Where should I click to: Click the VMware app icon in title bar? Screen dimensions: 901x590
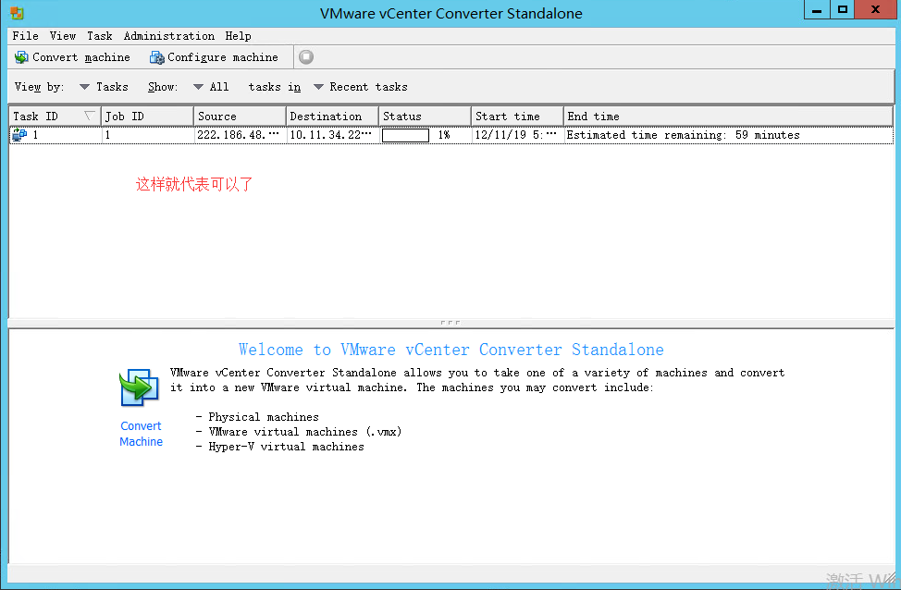pyautogui.click(x=17, y=13)
